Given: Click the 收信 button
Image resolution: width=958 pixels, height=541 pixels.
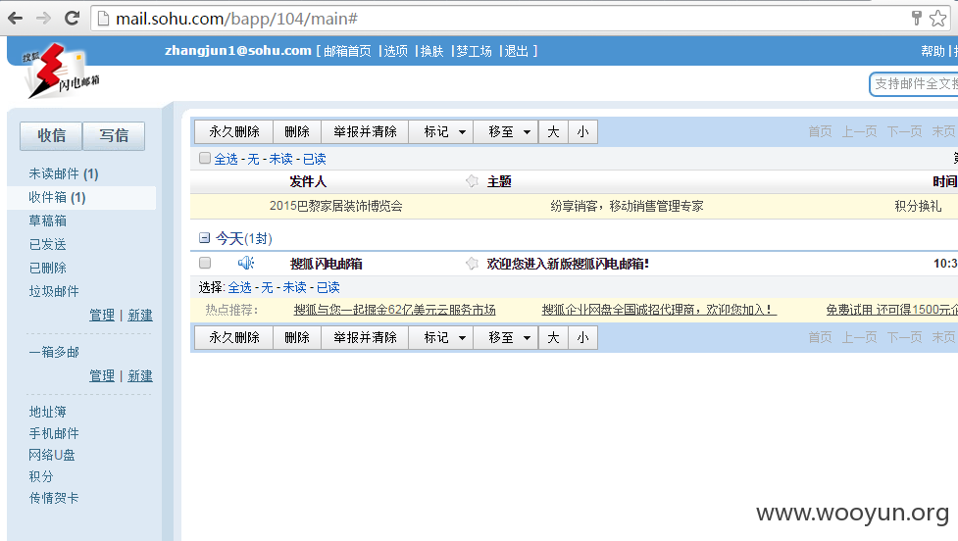Looking at the screenshot, I should [51, 135].
